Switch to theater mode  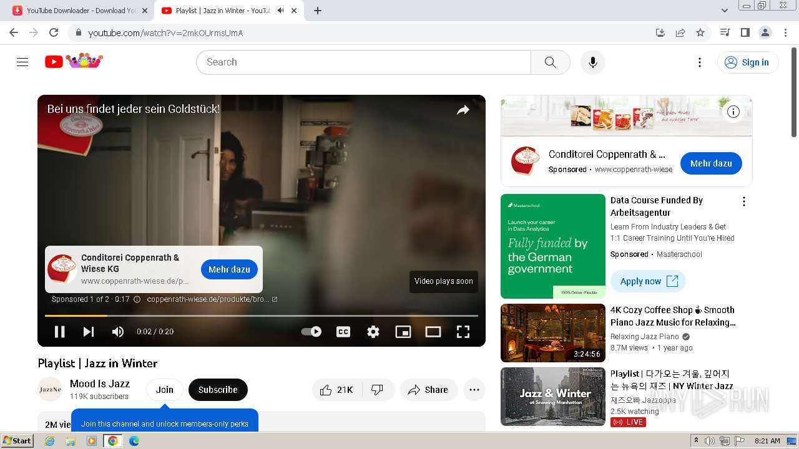[x=433, y=332]
